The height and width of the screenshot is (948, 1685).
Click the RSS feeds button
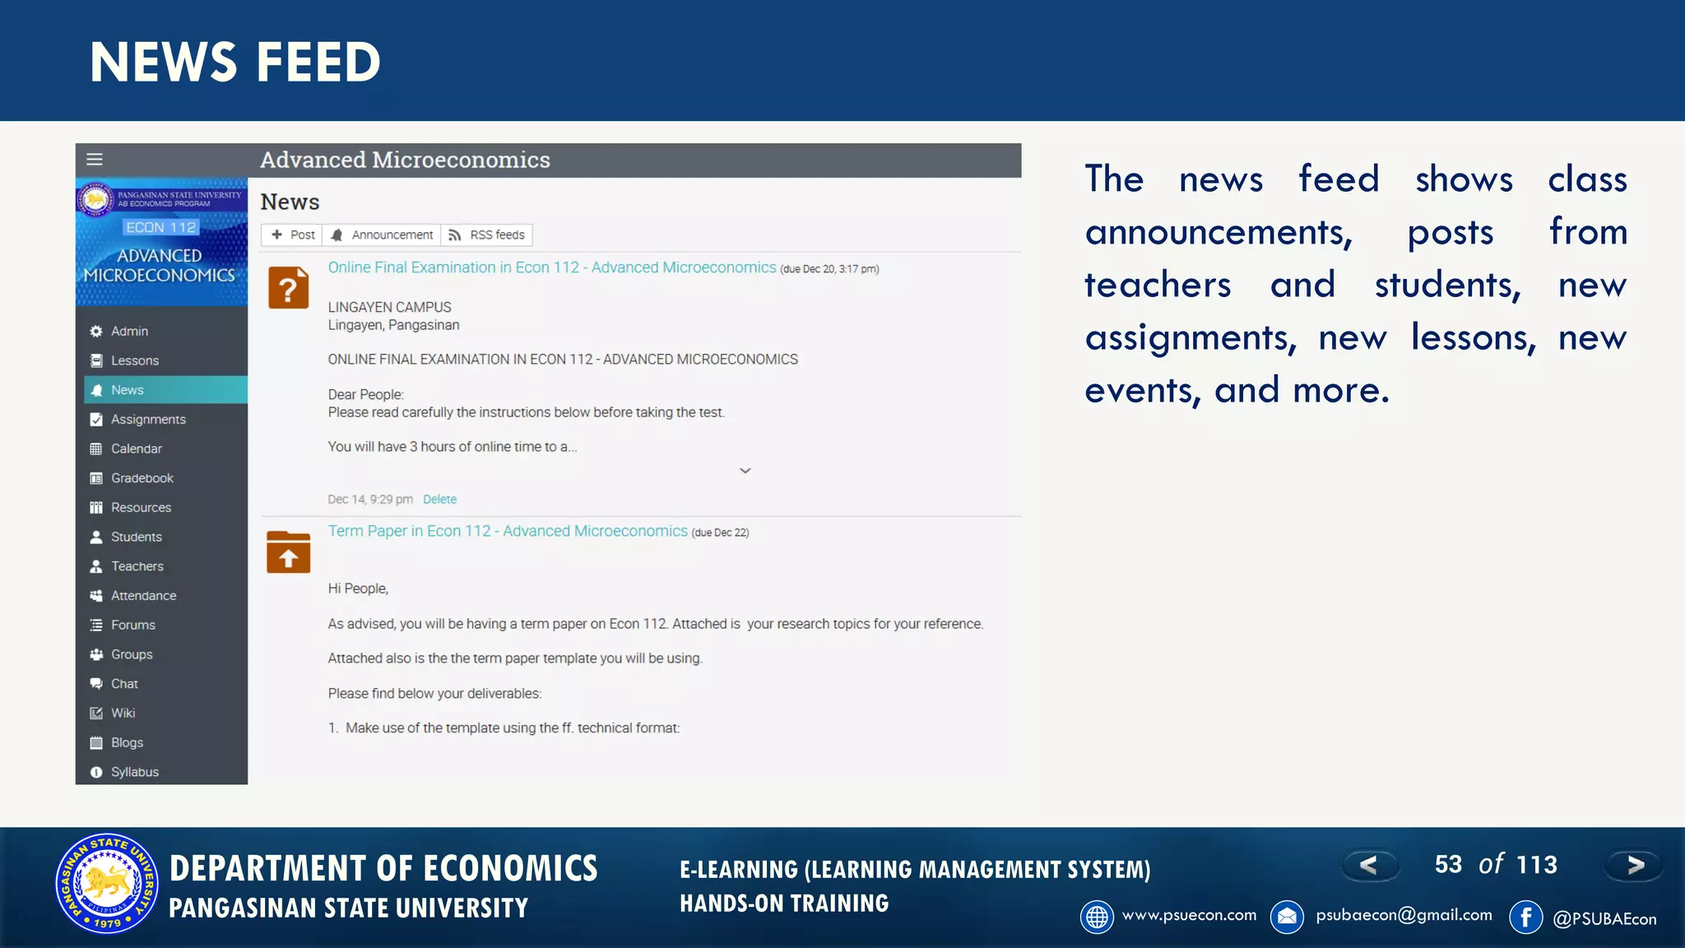486,235
